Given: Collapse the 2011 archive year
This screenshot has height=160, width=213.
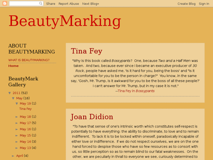Looking at the screenshot, I should (x=10, y=93).
